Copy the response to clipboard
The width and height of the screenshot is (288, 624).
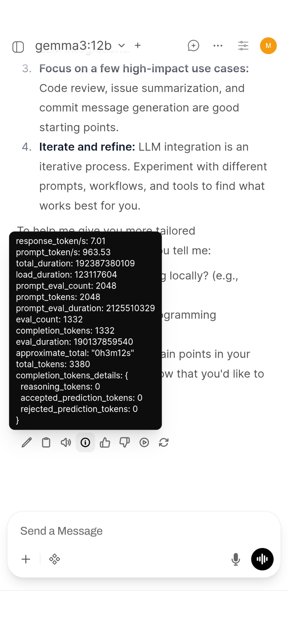pyautogui.click(x=46, y=442)
